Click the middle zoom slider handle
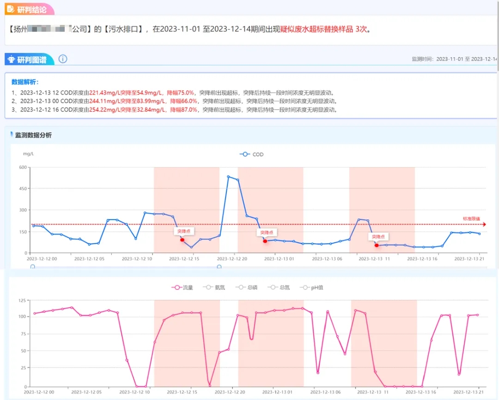 (x=219, y=267)
